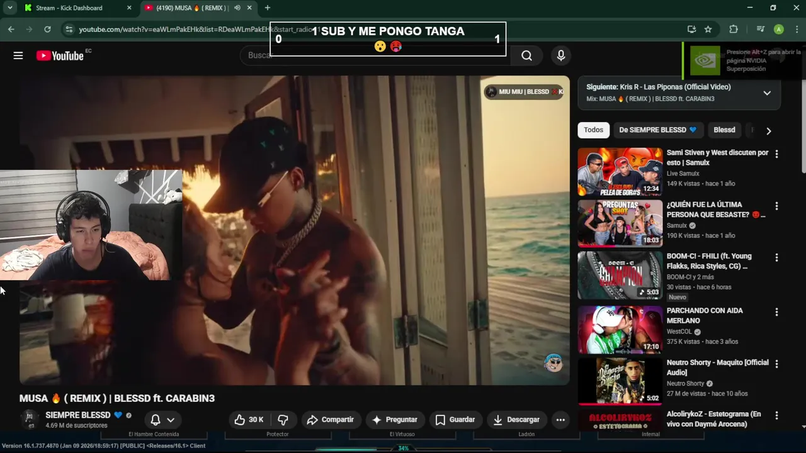Open the Alcolirykoz - Estetograma video title
Screen dimensions: 806x453
714,419
